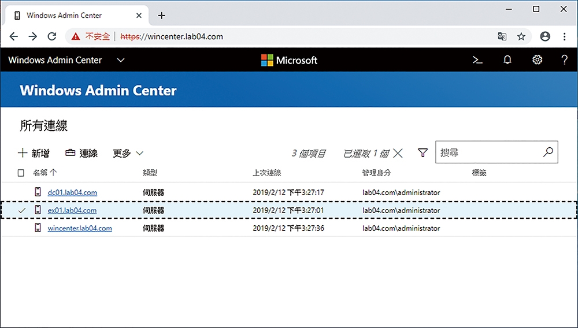The height and width of the screenshot is (328, 578).
Task: Click the 新增 button
Action: (x=34, y=153)
